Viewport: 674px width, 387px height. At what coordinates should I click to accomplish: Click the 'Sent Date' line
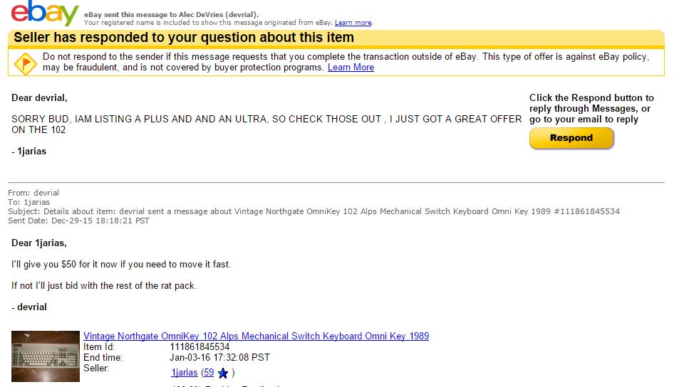point(78,221)
